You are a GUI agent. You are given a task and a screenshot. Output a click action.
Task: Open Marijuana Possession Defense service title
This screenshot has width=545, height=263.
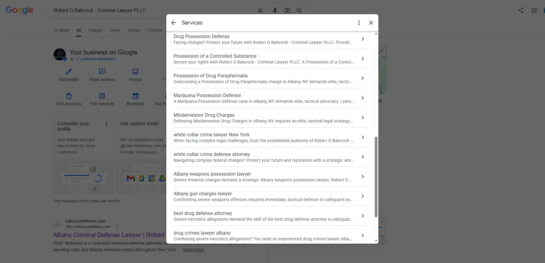[x=207, y=95]
